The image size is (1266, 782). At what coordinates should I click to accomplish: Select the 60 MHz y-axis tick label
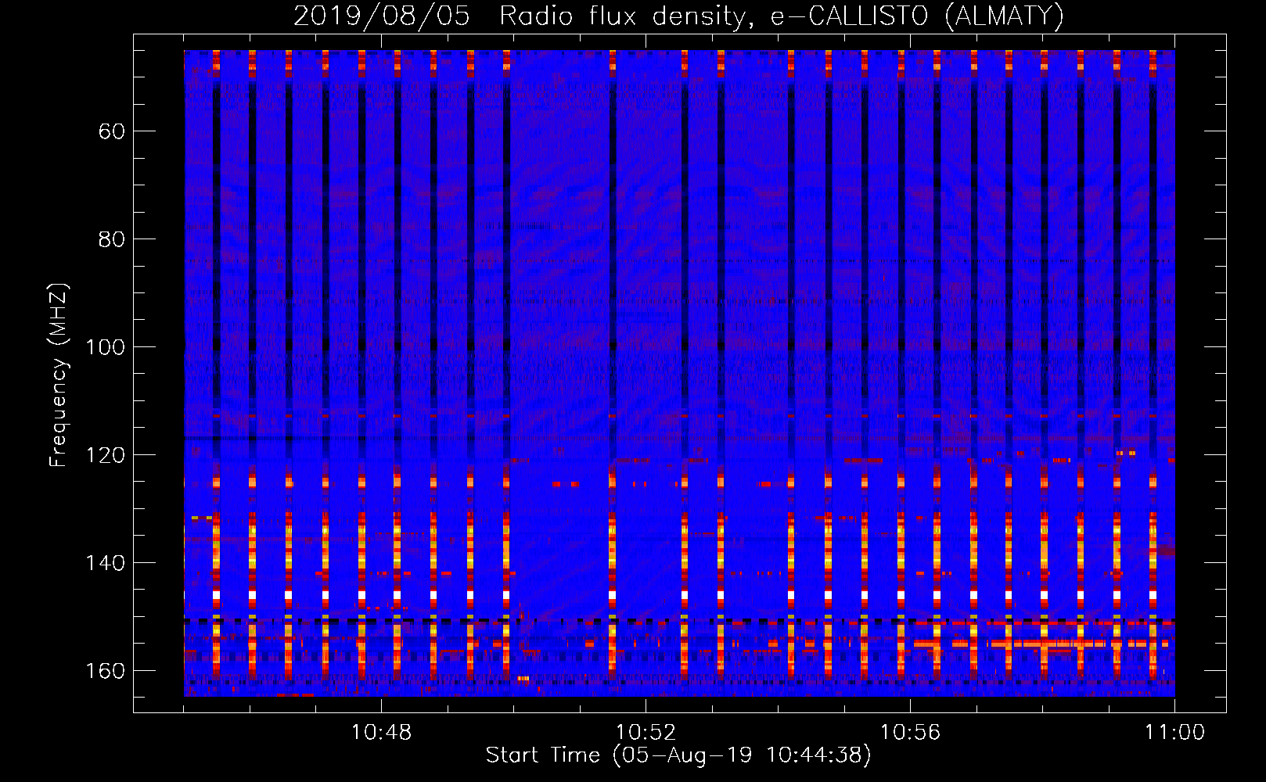pyautogui.click(x=111, y=131)
